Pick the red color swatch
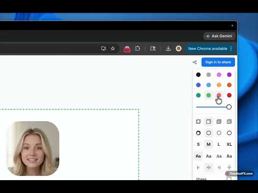 tap(229, 95)
